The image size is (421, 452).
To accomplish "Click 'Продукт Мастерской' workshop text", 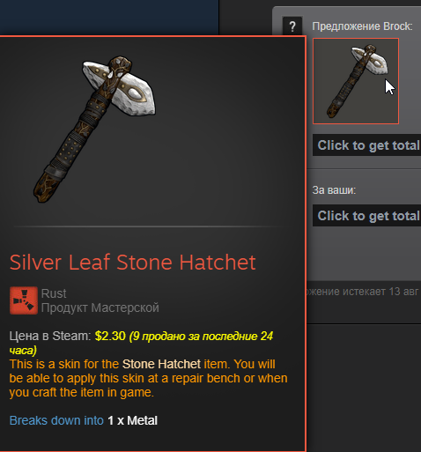I will (x=100, y=308).
